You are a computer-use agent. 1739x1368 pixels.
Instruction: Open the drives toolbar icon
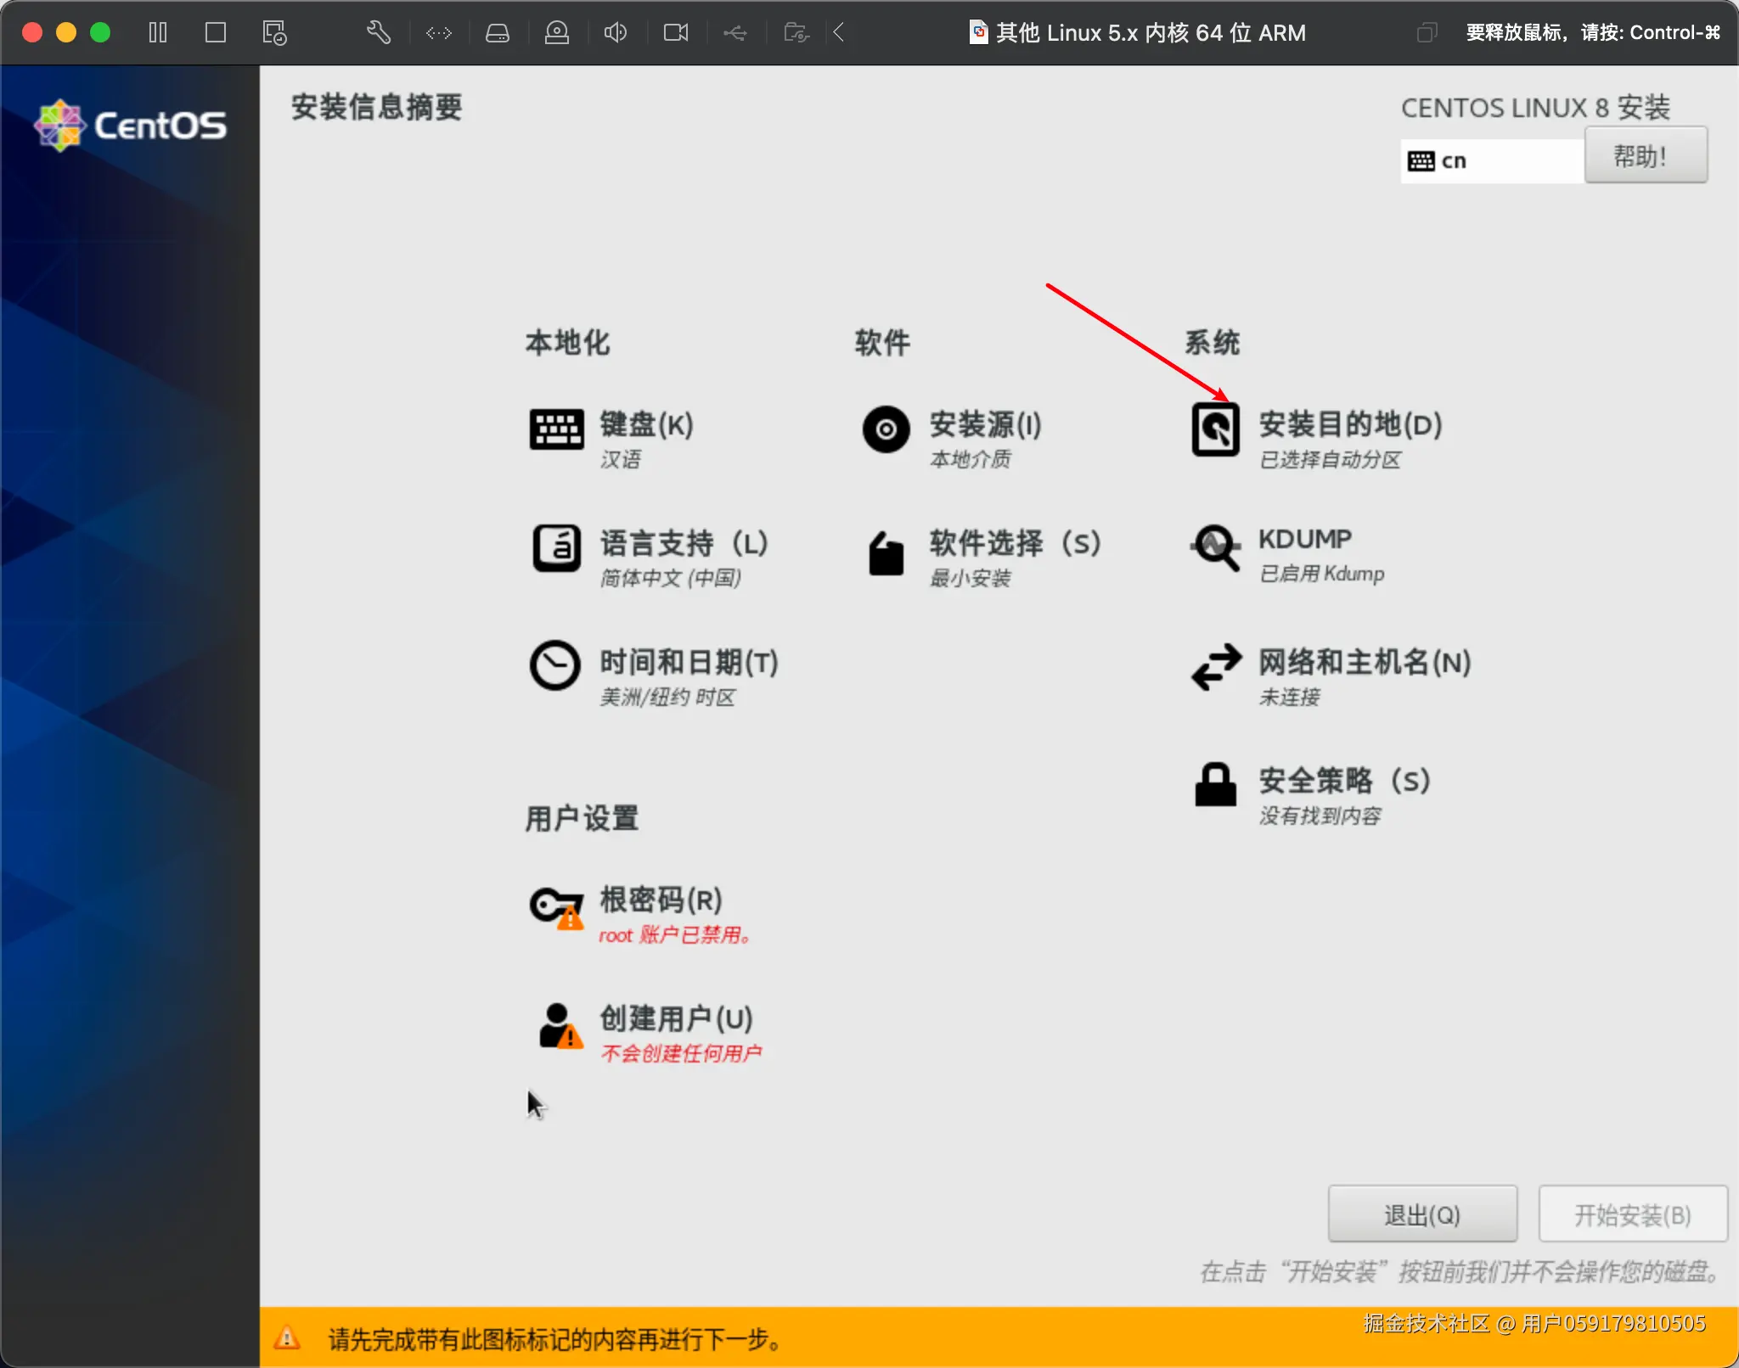498,32
